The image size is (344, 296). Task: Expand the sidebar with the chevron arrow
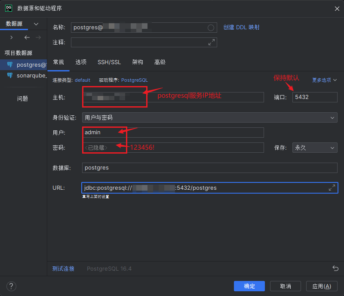tap(12, 37)
